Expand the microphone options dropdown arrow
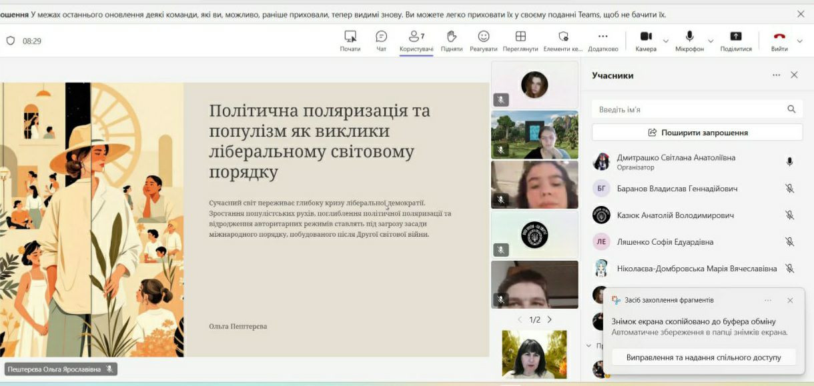The height and width of the screenshot is (386, 814). tap(711, 41)
